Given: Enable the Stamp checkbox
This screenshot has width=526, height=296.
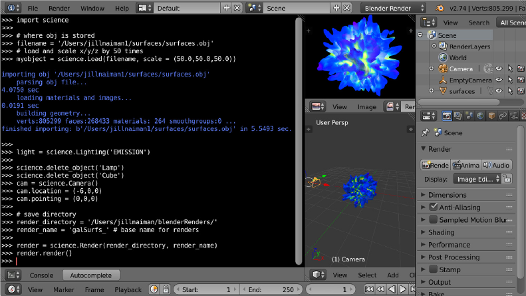Looking at the screenshot, I should click(x=433, y=269).
